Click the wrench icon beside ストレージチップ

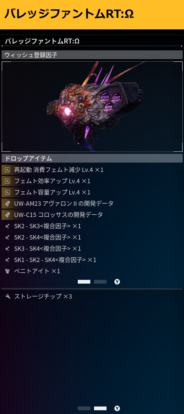(8, 296)
